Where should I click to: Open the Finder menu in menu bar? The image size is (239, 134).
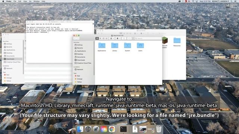(x=9, y=1)
